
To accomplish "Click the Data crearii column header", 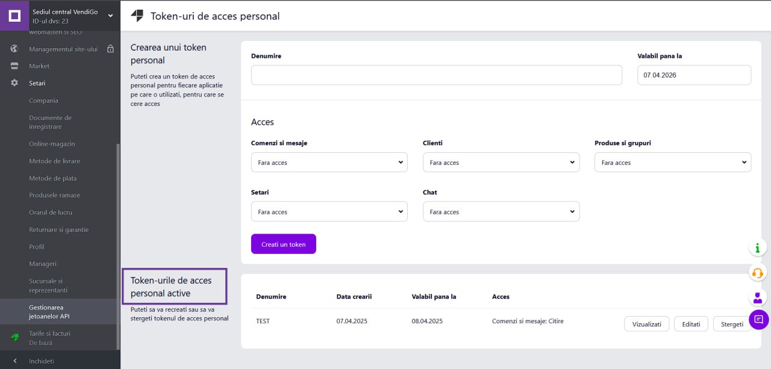I will pyautogui.click(x=354, y=297).
